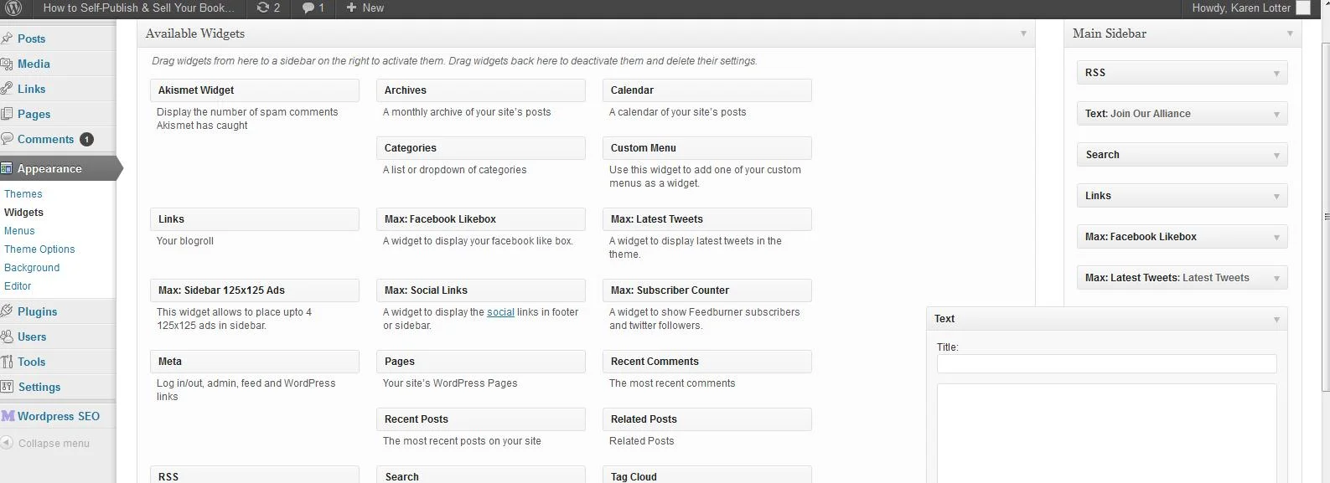Expand Max: Facebook Likebox sidebar widget
This screenshot has width=1330, height=483.
(1276, 238)
